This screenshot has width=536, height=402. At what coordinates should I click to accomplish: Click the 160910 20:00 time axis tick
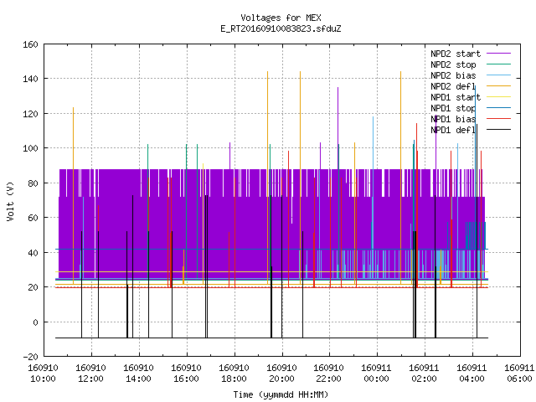click(x=281, y=374)
